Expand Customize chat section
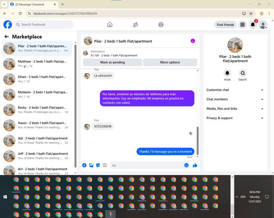Viewport: 274px width, 218px height. point(235,90)
